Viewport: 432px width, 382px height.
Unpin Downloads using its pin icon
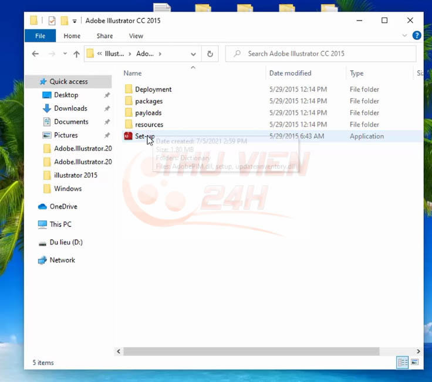107,108
